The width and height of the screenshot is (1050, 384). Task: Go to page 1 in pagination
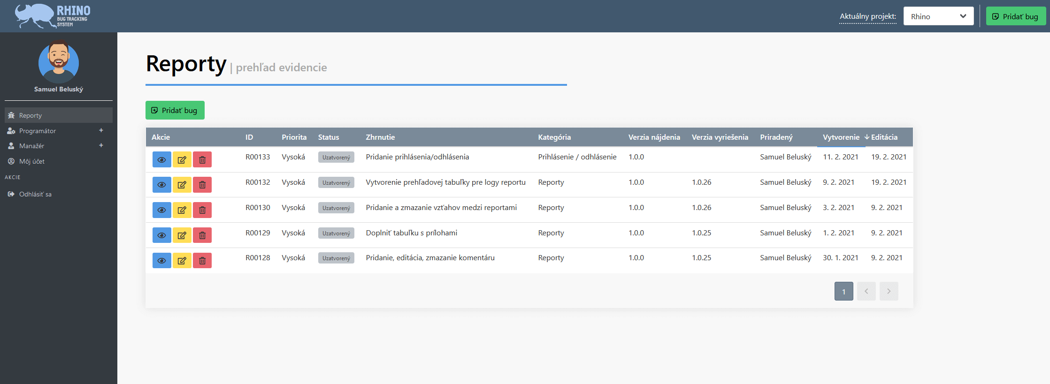pyautogui.click(x=843, y=291)
